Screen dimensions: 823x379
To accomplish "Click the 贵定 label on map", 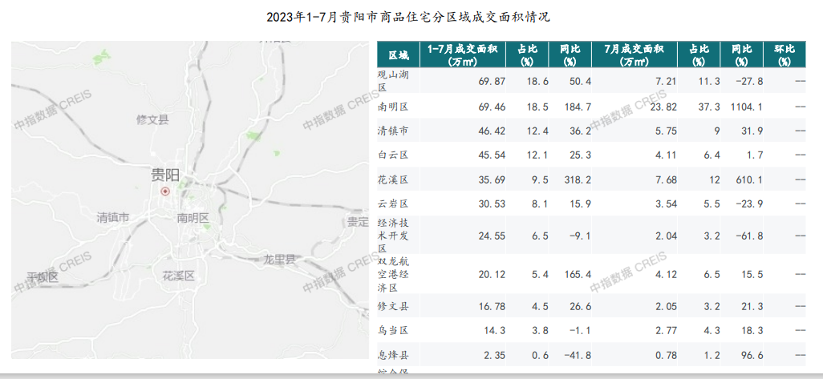I will (x=358, y=222).
